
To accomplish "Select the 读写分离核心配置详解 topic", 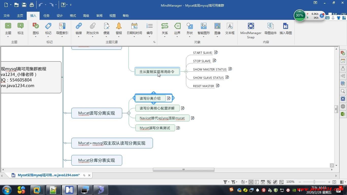I will (x=157, y=108).
